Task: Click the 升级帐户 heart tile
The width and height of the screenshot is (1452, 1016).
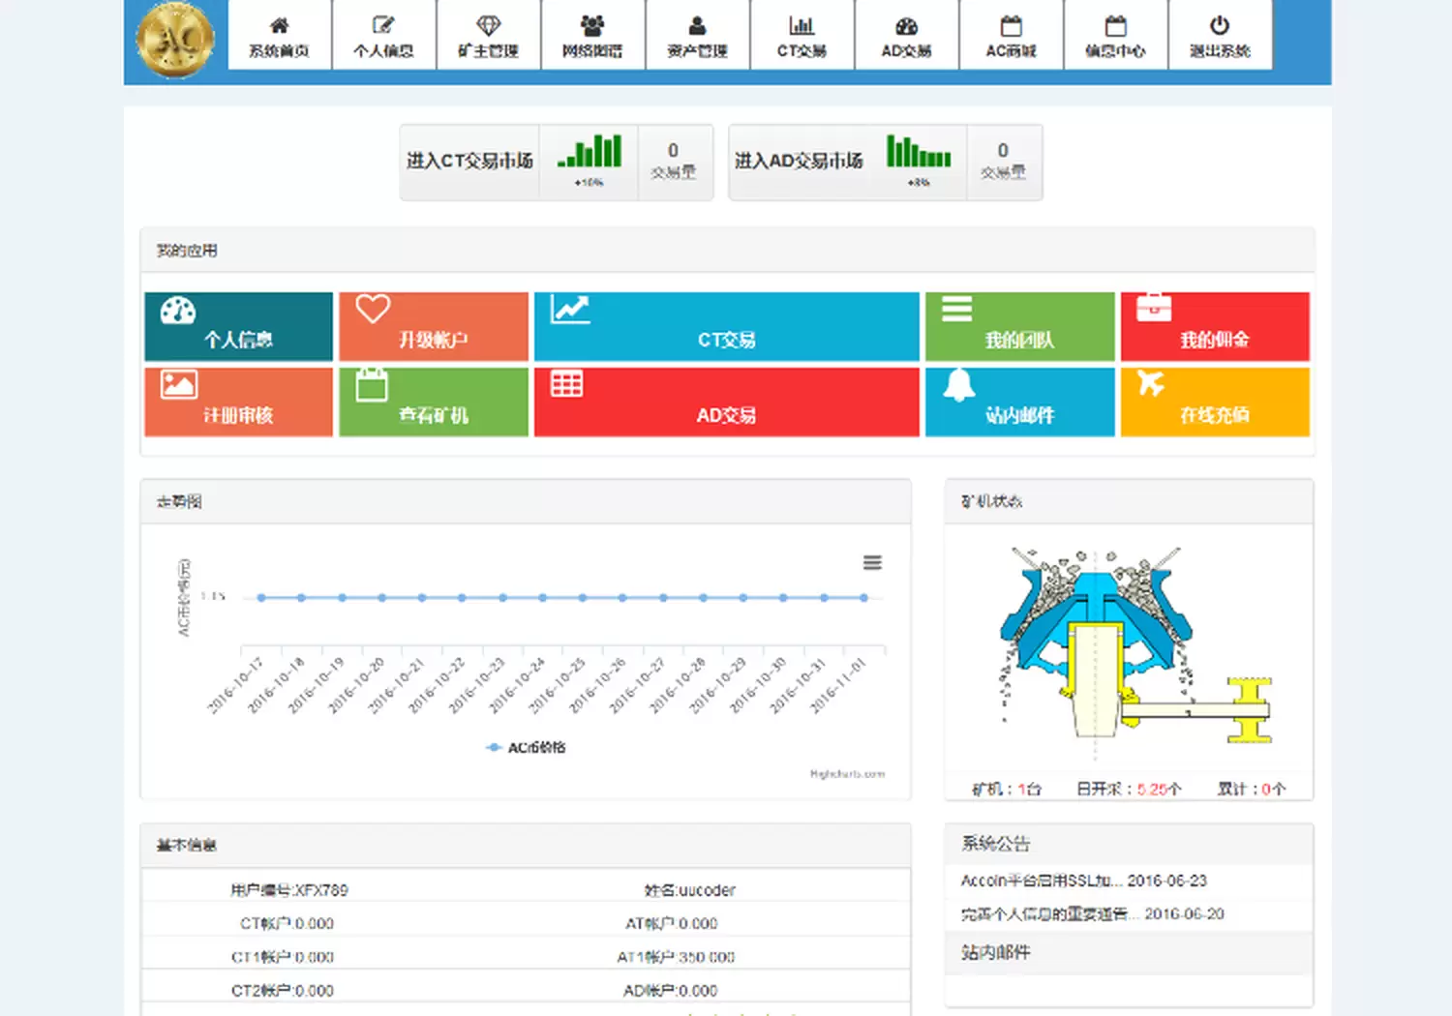Action: point(433,327)
